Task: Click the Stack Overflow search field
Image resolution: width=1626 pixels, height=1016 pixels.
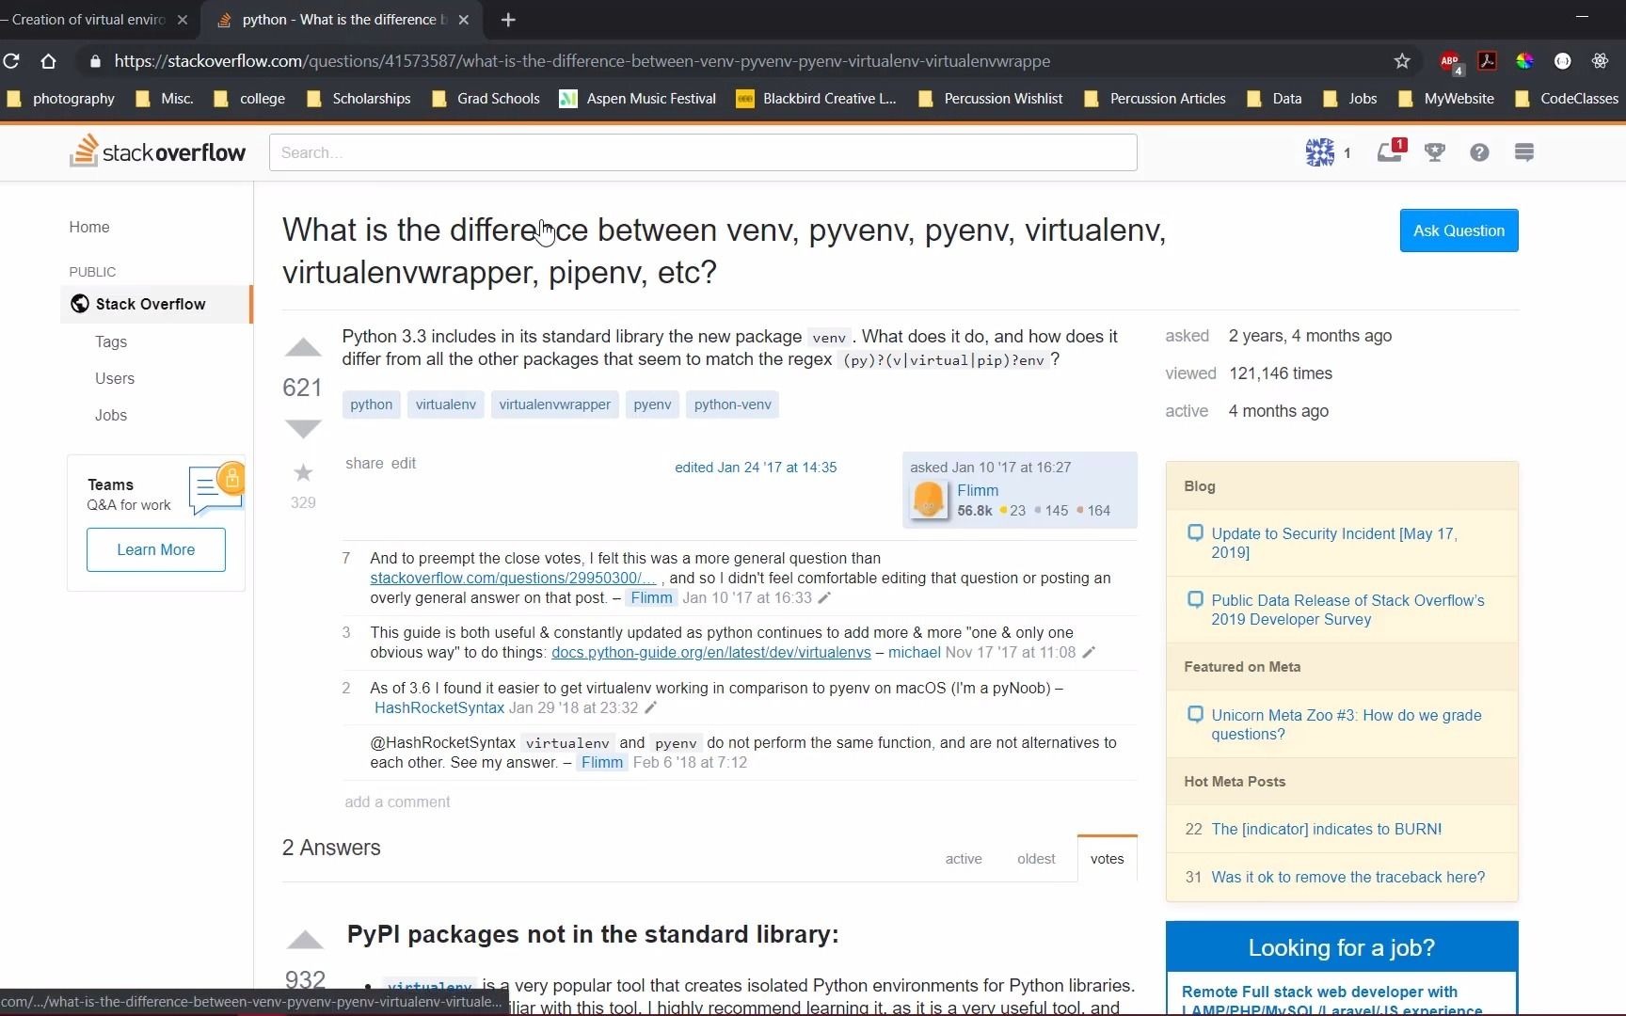Action: click(703, 152)
